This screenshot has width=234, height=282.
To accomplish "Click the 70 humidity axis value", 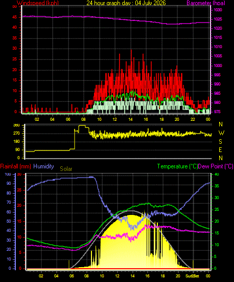I will click(9, 203).
